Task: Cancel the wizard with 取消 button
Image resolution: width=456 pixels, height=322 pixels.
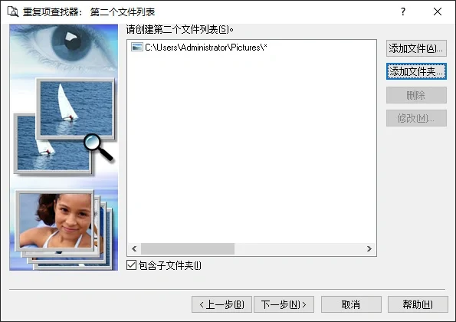Action: (x=351, y=304)
